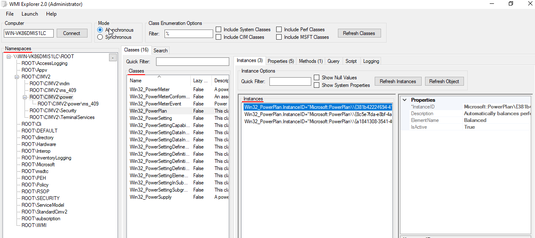The image size is (535, 238).
Task: Click the Instance Options Quick Filter field
Action: (290, 81)
